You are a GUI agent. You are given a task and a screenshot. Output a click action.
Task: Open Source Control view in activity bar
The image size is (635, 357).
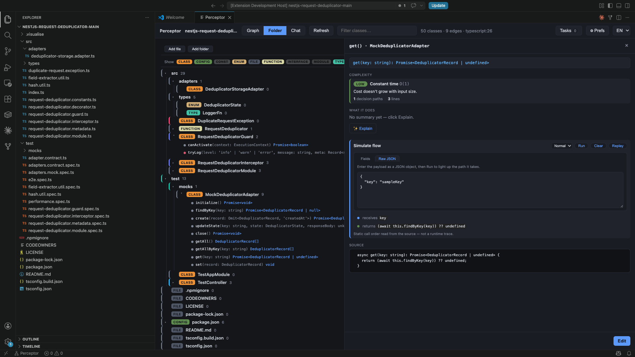pyautogui.click(x=8, y=51)
